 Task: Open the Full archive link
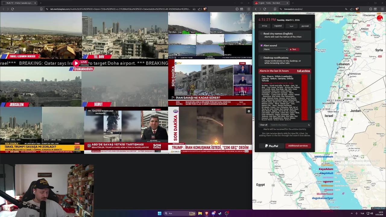coord(303,71)
